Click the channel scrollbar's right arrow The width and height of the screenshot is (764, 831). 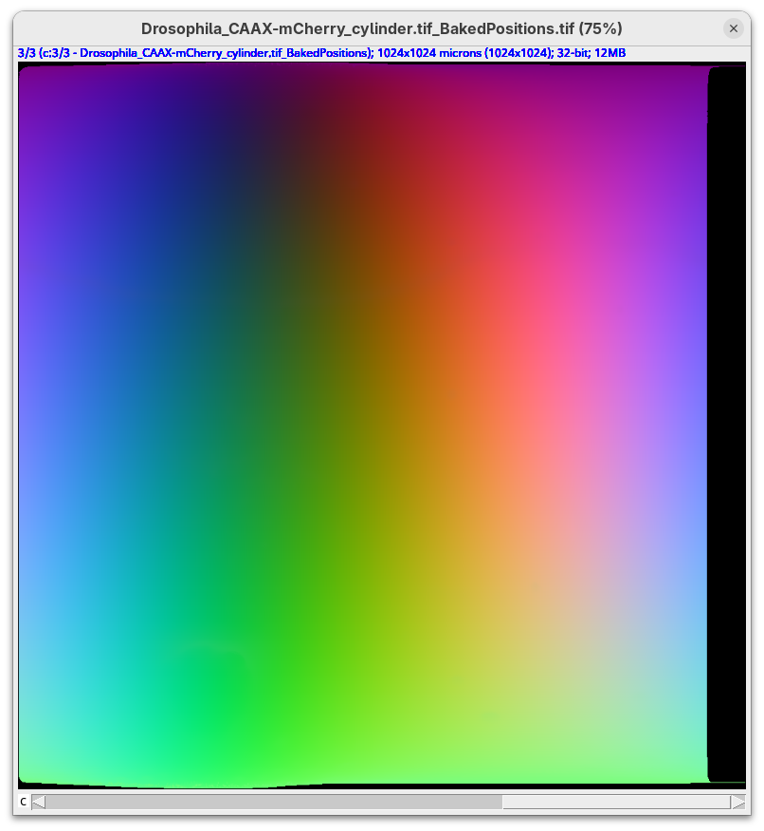tap(737, 803)
